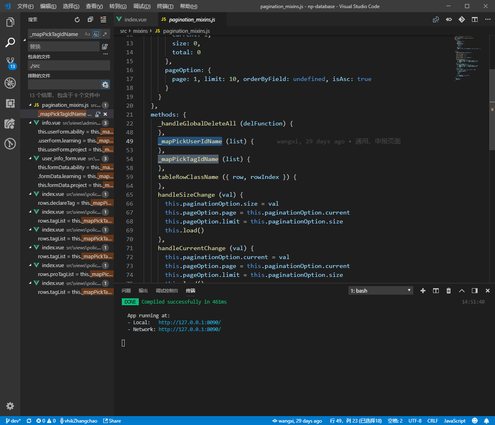Image resolution: width=495 pixels, height=425 pixels.
Task: Open the Extensions view in activity bar
Action: click(10, 103)
